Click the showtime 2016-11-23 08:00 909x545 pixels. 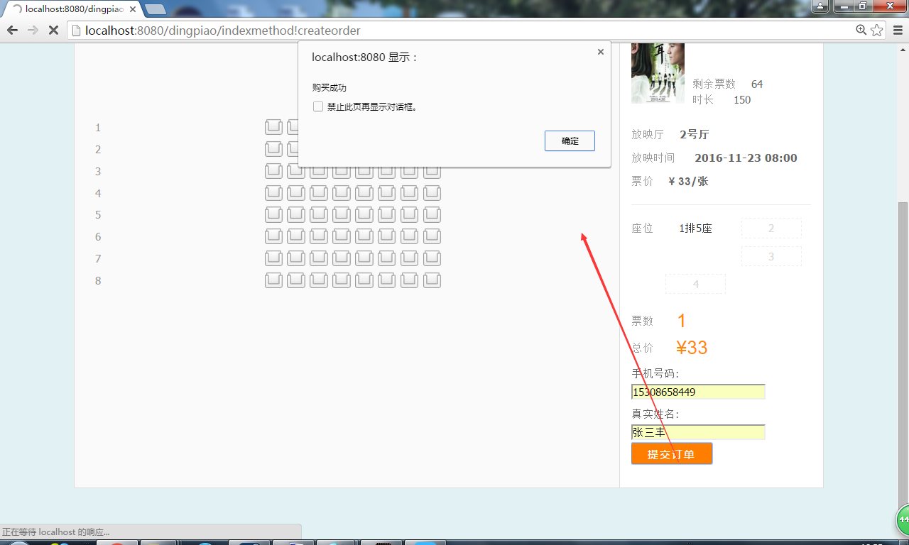pos(746,158)
